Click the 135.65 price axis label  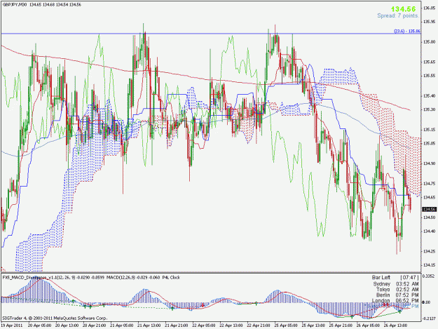(x=430, y=62)
